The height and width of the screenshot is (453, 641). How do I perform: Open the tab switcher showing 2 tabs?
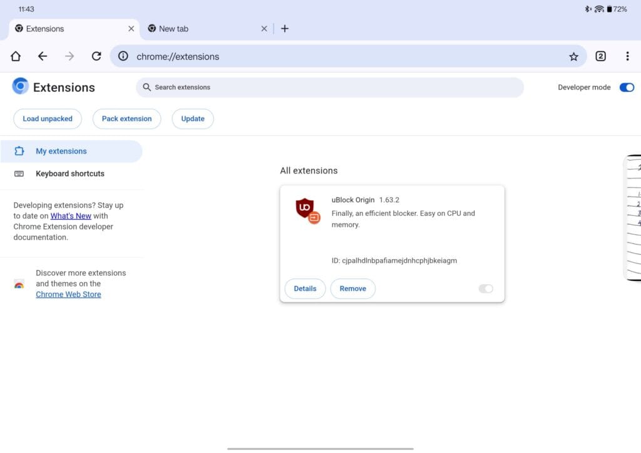pyautogui.click(x=600, y=56)
